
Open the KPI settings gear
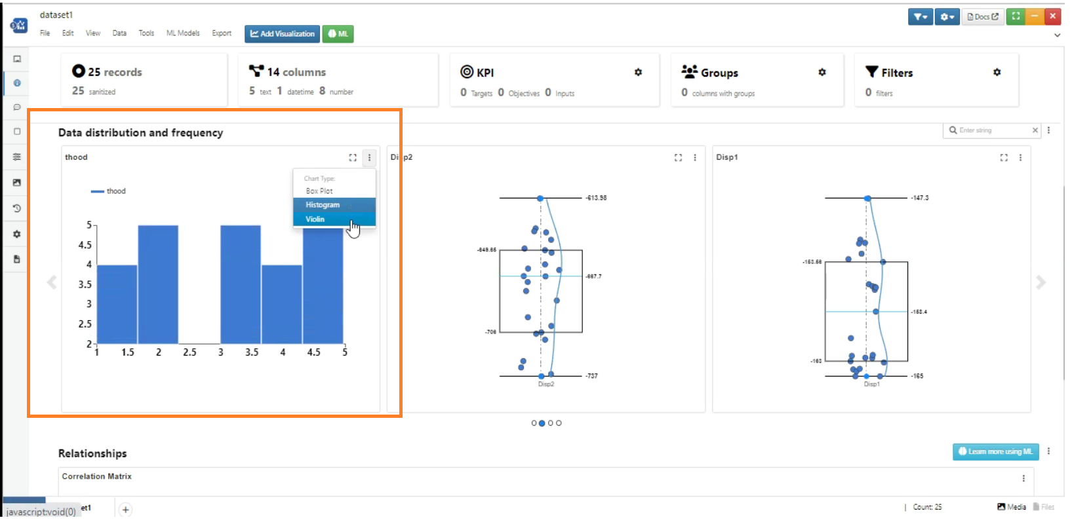[638, 72]
